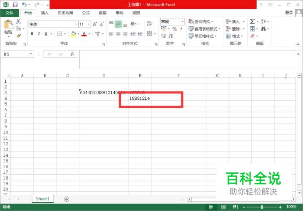This screenshot has height=211, width=303.
Task: Open the font size dropdown showing 11
Action: coord(88,24)
